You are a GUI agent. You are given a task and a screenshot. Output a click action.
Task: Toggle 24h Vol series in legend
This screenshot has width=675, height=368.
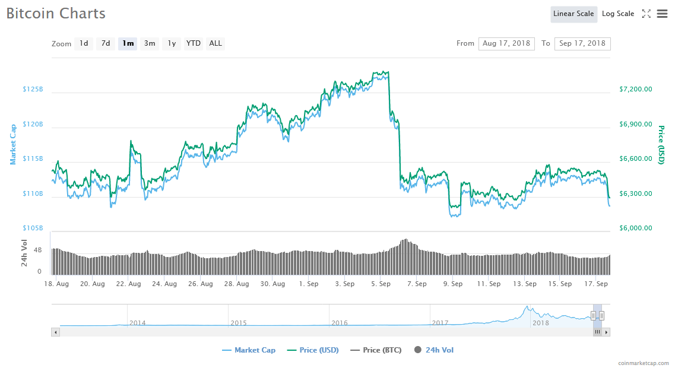tap(434, 350)
